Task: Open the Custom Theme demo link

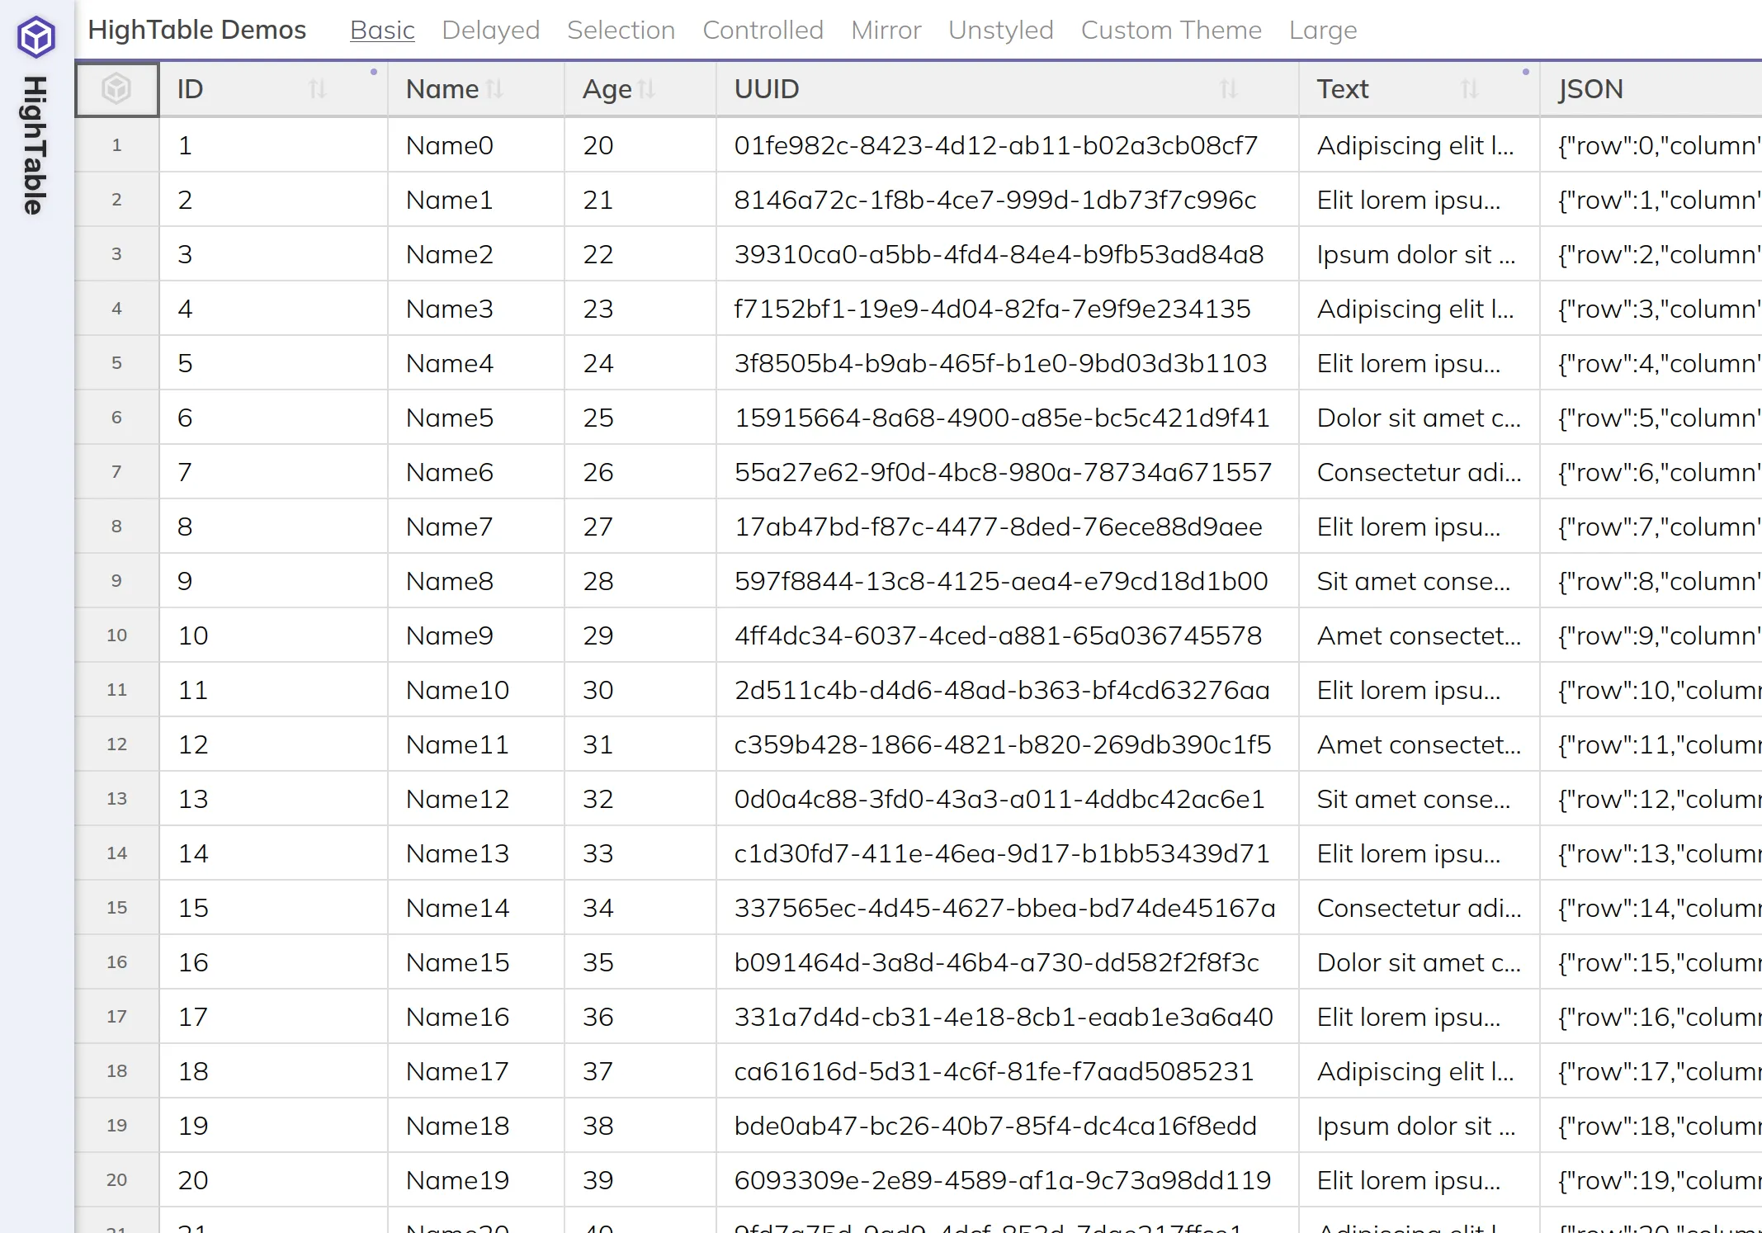Action: point(1170,31)
